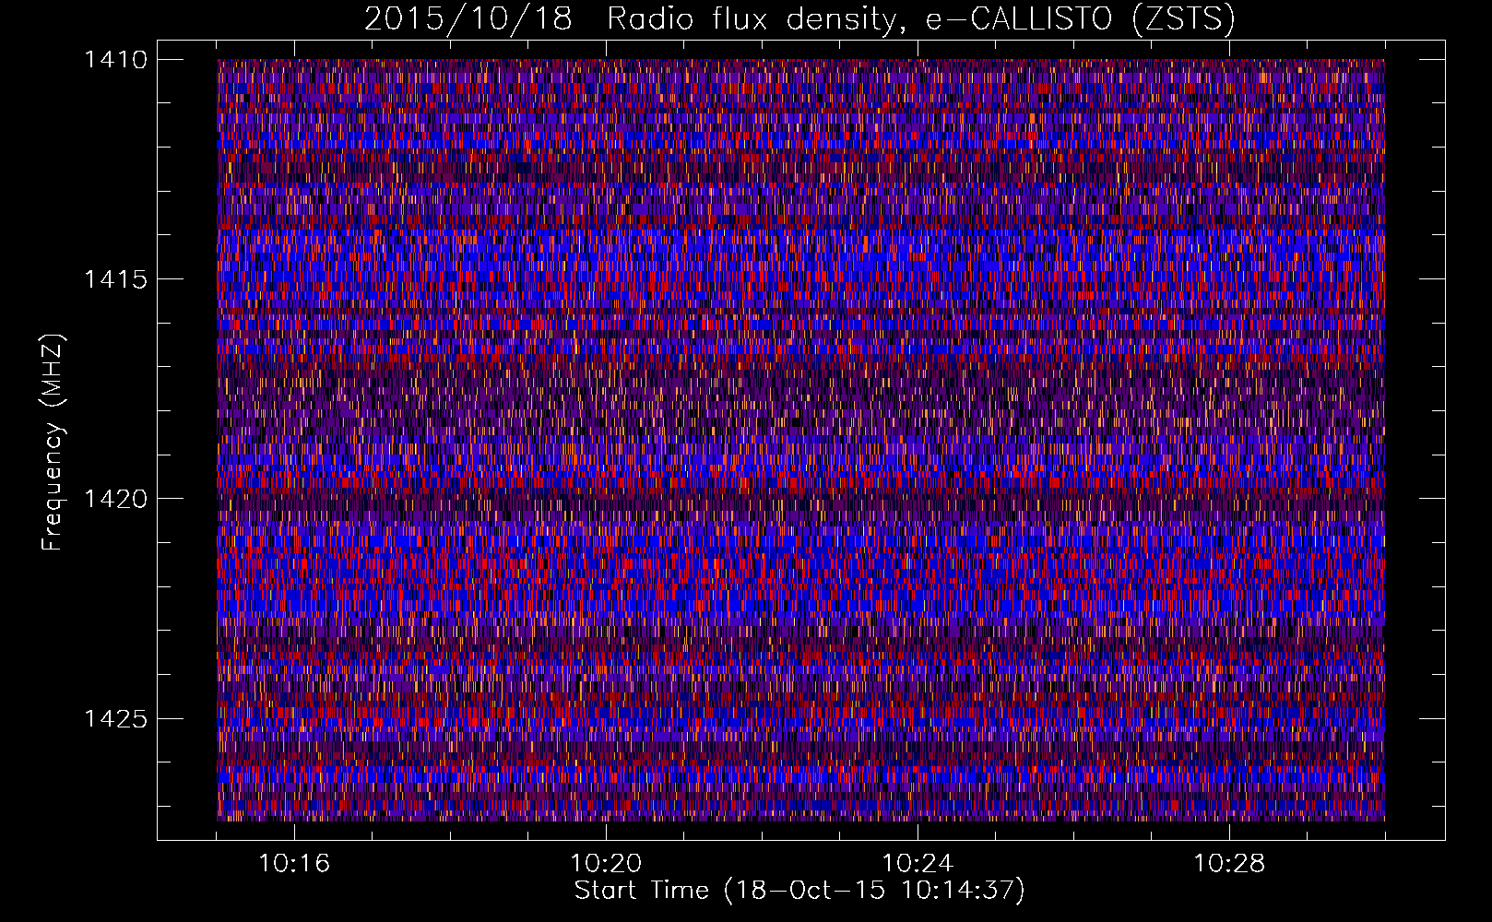This screenshot has width=1492, height=922.
Task: Click the 10:16 time tick label
Action: (294, 864)
